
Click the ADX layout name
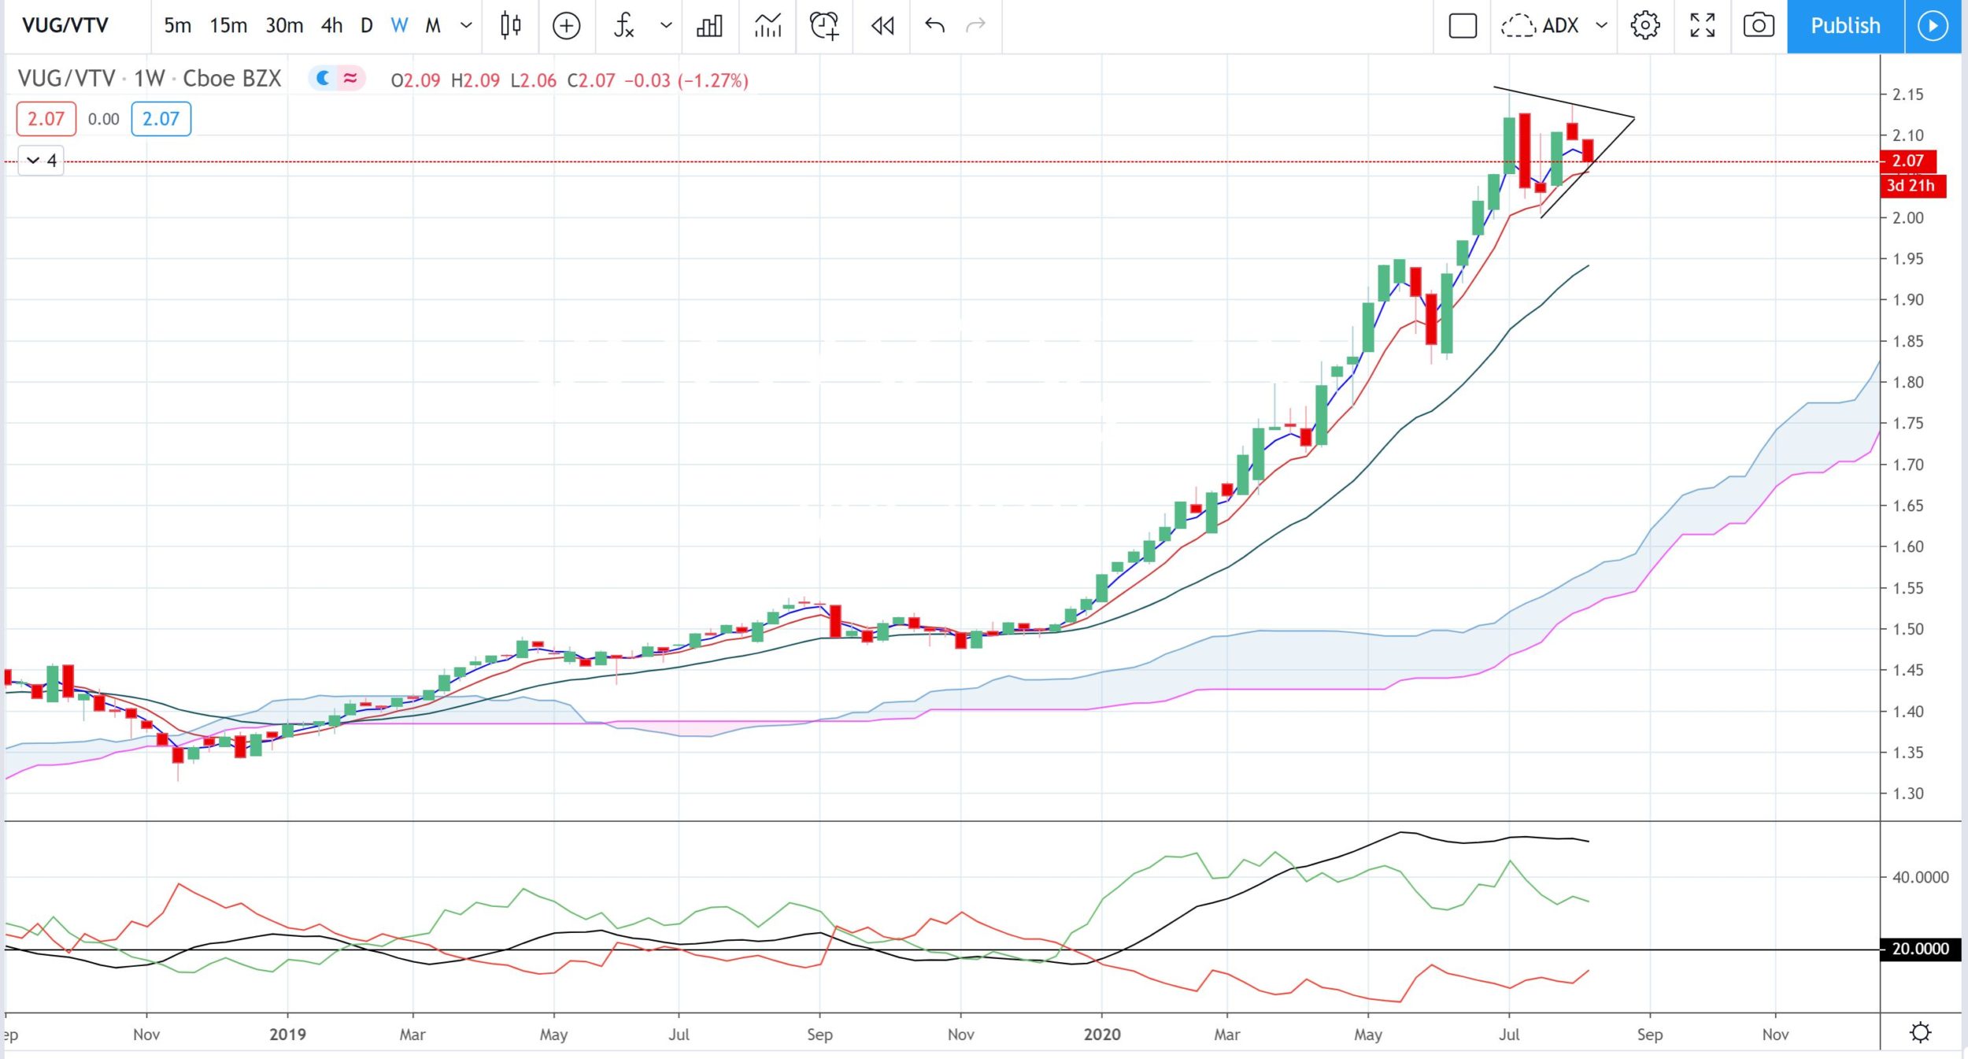click(x=1560, y=26)
